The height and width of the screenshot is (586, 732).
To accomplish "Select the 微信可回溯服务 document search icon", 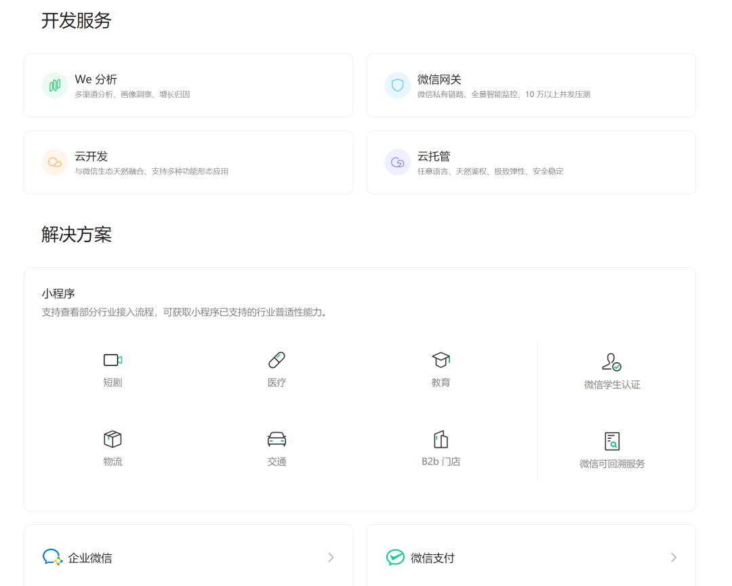I will tap(611, 441).
